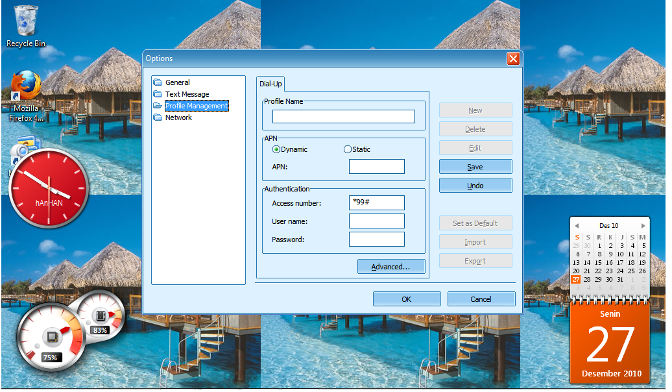672x392 pixels.
Task: Open the Recycle Bin desktop icon
Action: click(x=26, y=27)
